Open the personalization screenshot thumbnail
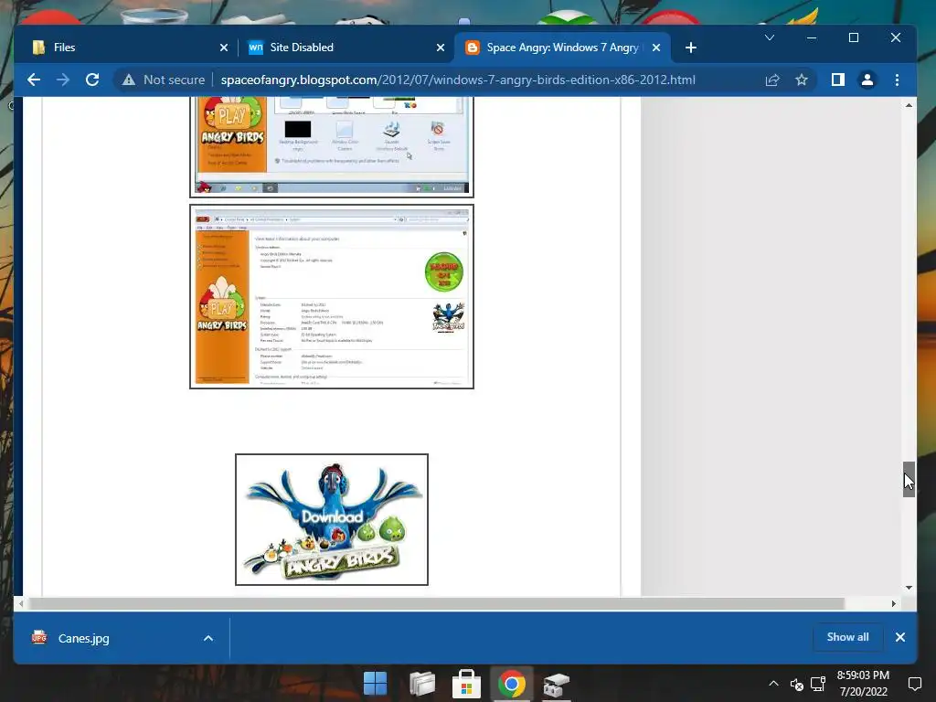936x702 pixels. pos(332,147)
